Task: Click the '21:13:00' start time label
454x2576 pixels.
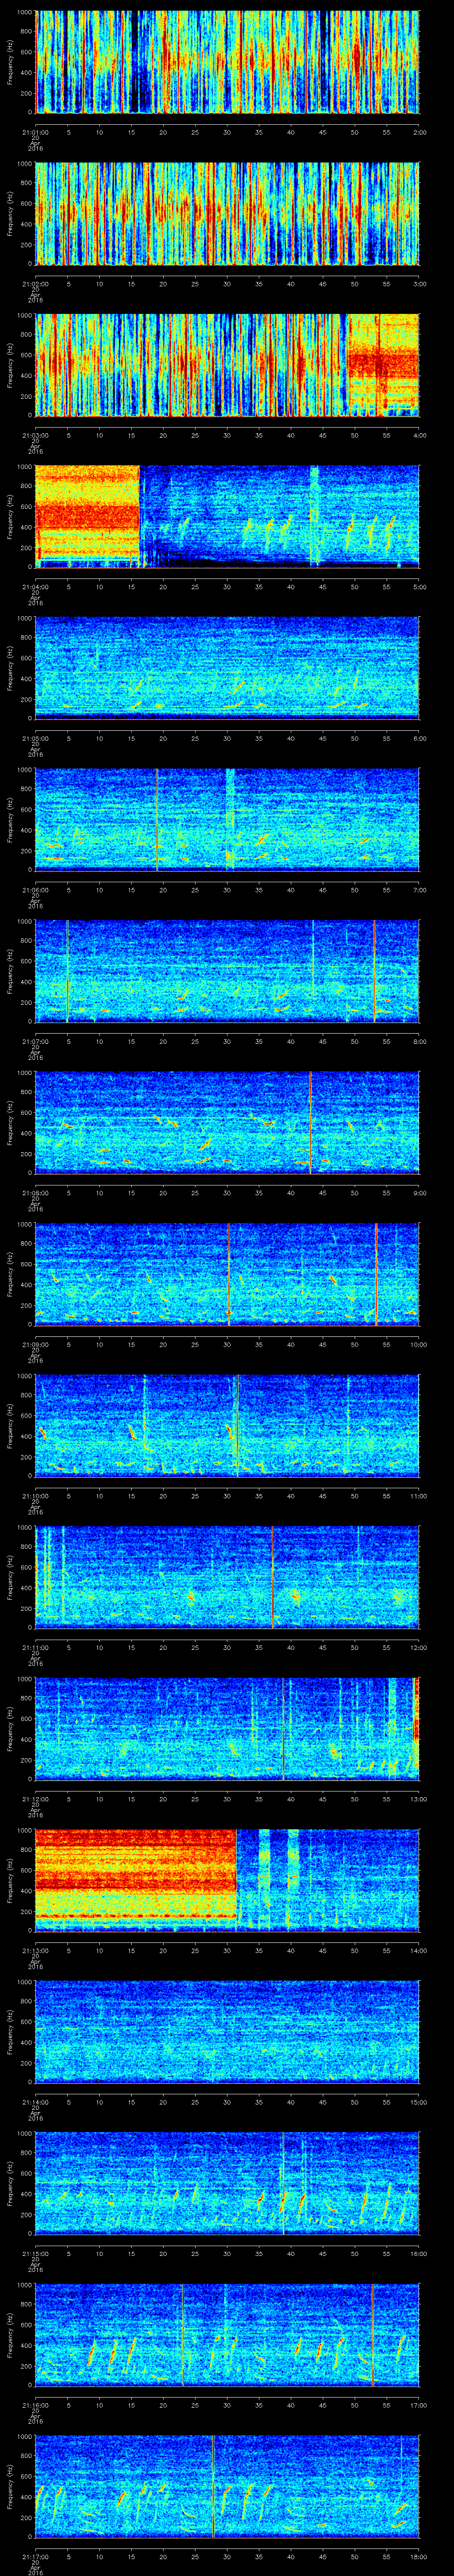Action: 36,1950
